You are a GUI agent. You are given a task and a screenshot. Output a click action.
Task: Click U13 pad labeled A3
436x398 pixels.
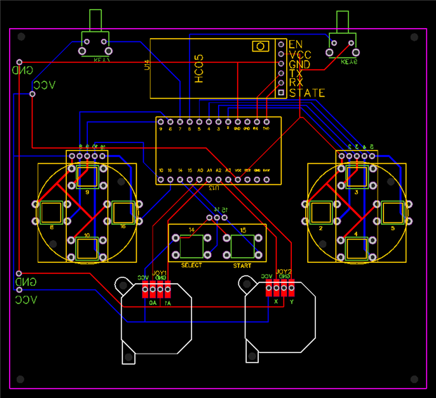[x=228, y=180]
